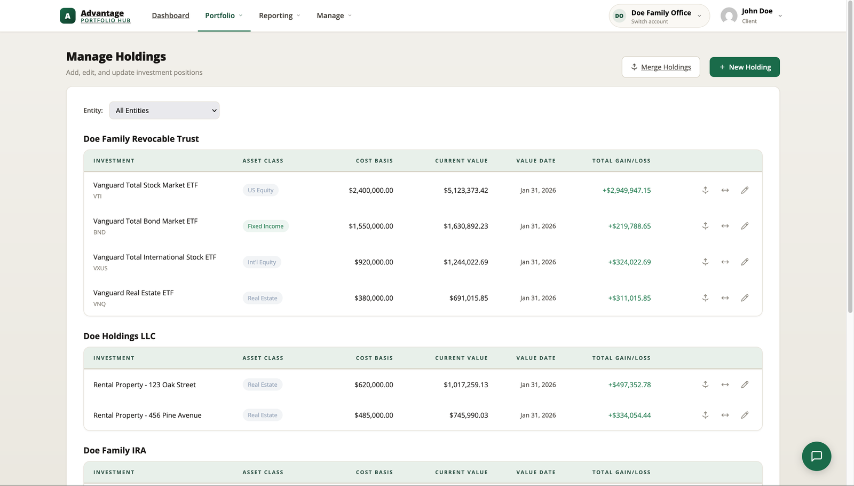The height and width of the screenshot is (486, 854).
Task: Click the Doe Family Revocable Trust heading
Action: pos(141,139)
